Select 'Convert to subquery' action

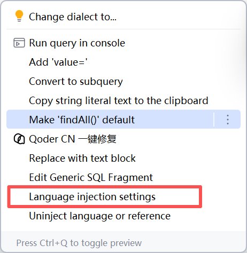(76, 82)
